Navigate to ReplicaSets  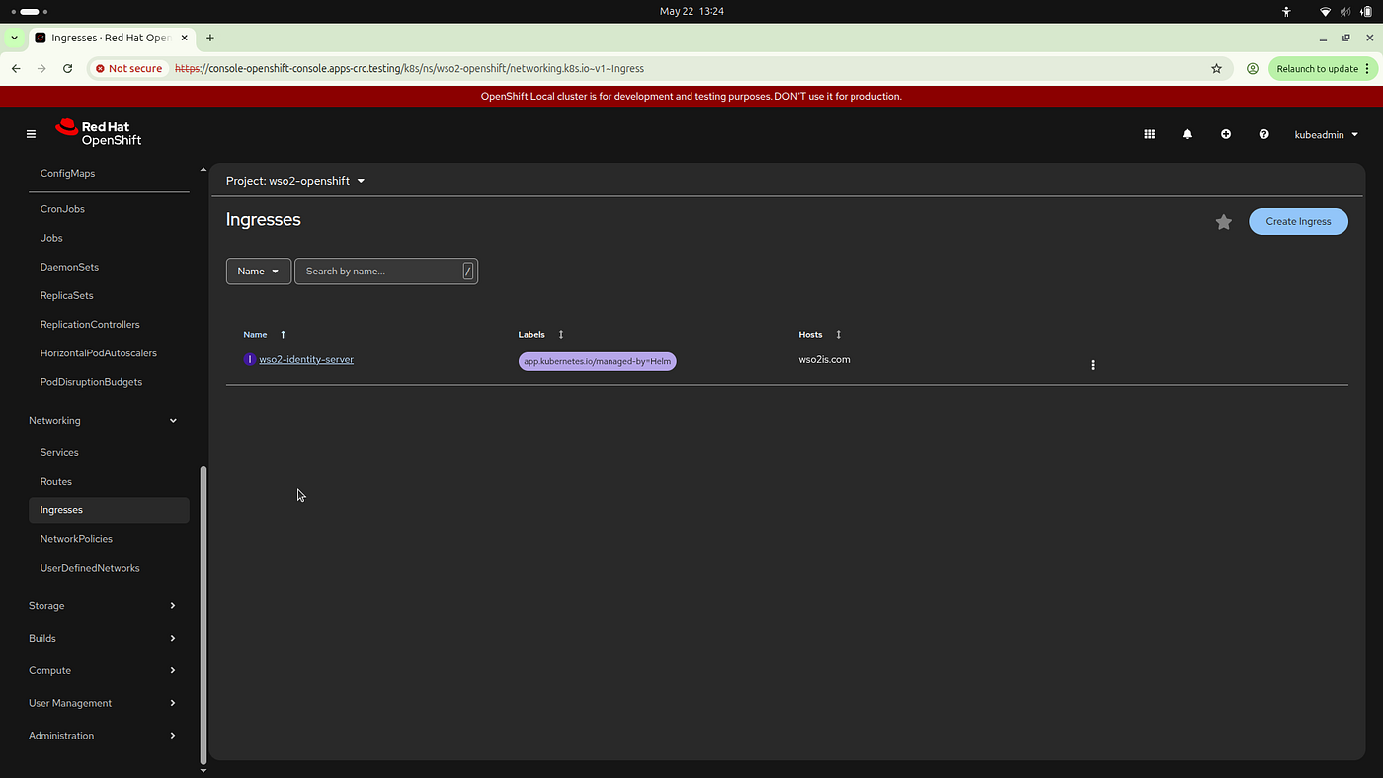coord(67,295)
